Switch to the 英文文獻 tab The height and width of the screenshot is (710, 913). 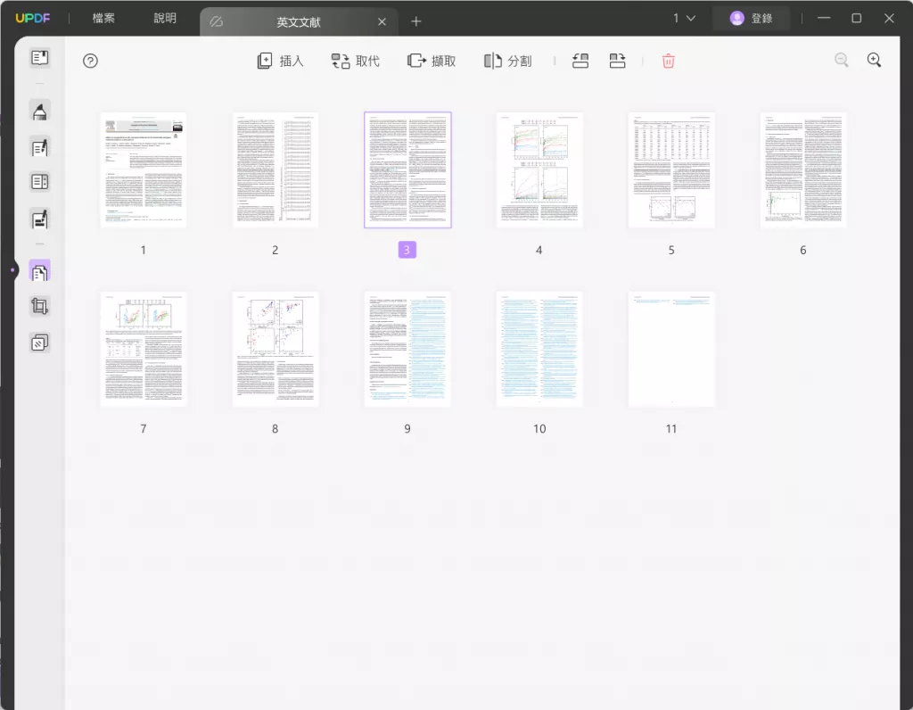[298, 22]
